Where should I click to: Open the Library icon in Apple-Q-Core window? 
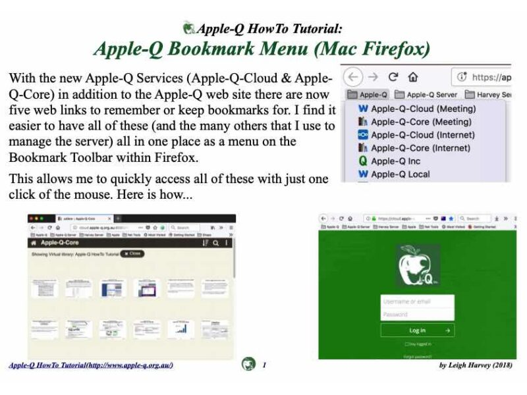(x=213, y=228)
